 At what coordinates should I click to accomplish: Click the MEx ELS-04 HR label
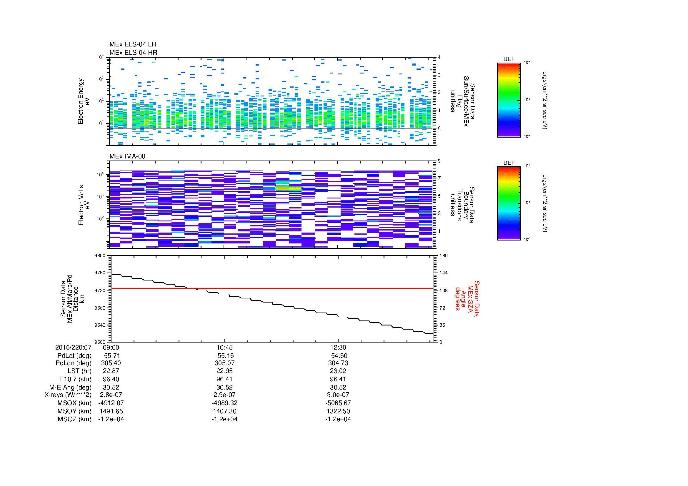point(133,52)
